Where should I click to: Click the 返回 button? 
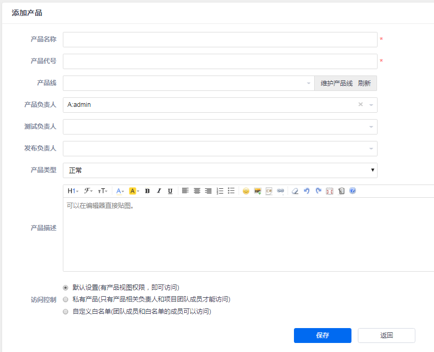click(387, 336)
